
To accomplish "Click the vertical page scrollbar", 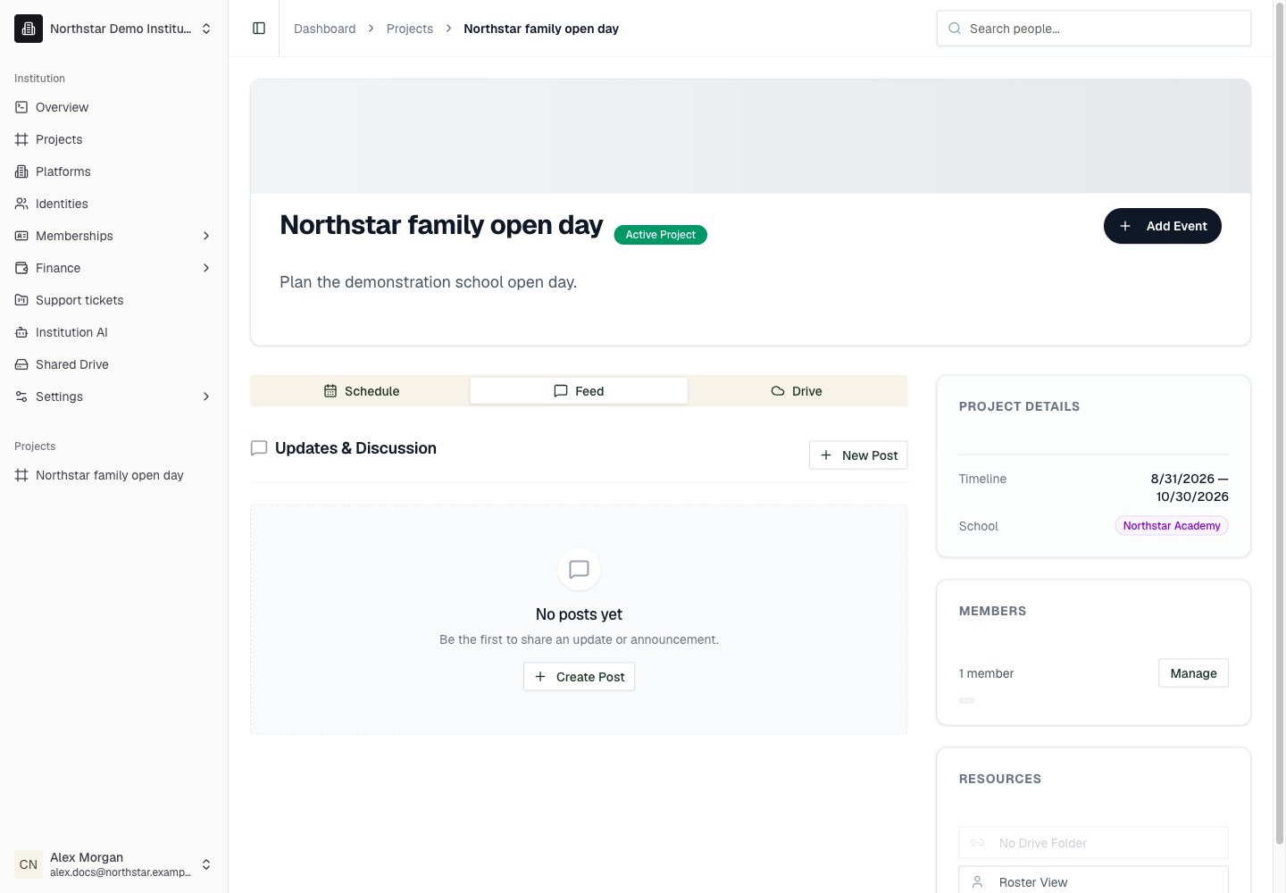I will click(x=1279, y=424).
